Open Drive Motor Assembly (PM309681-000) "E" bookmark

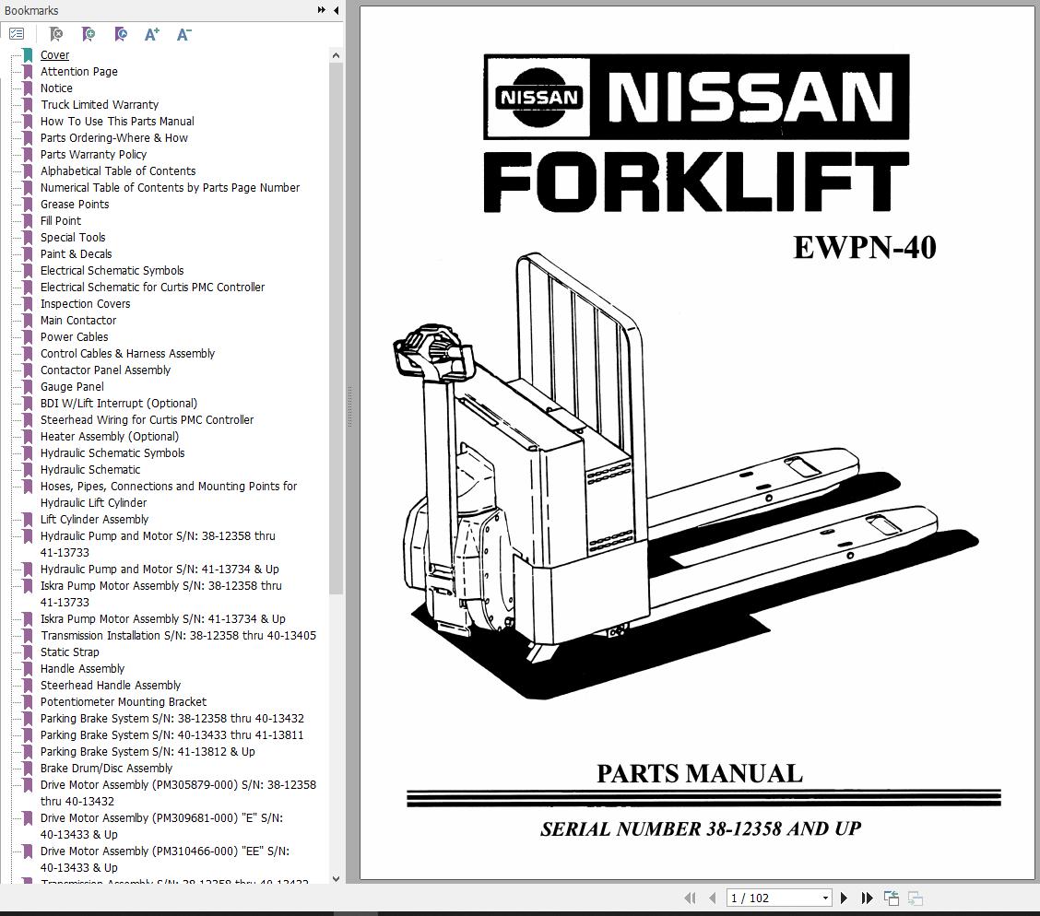tap(162, 826)
